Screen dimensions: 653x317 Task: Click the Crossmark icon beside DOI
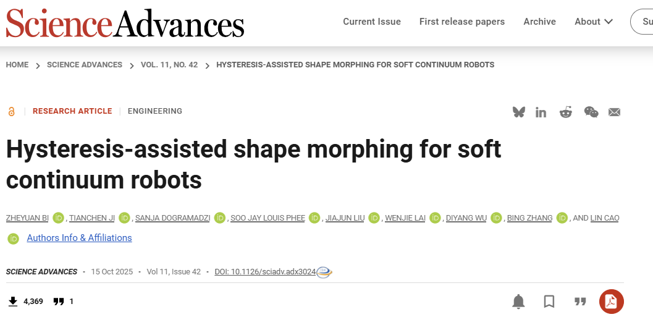pos(324,272)
